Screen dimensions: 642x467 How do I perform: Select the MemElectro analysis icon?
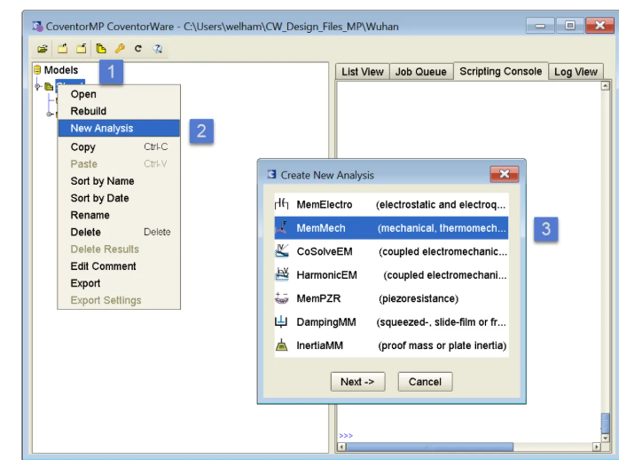(282, 204)
